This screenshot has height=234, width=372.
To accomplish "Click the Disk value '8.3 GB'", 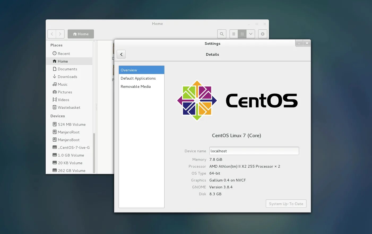I will [x=215, y=194].
